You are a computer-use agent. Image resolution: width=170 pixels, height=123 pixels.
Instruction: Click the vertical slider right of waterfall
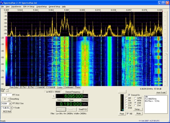(167, 53)
